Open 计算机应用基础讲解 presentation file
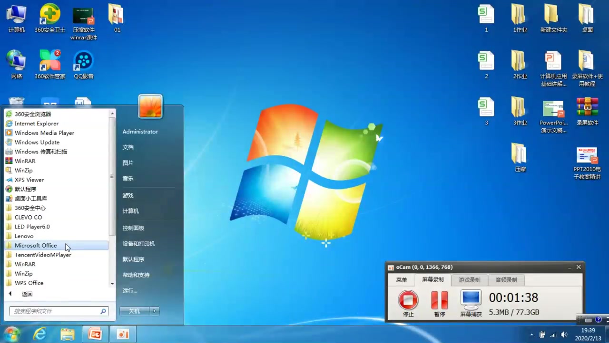609x343 pixels. [x=553, y=69]
